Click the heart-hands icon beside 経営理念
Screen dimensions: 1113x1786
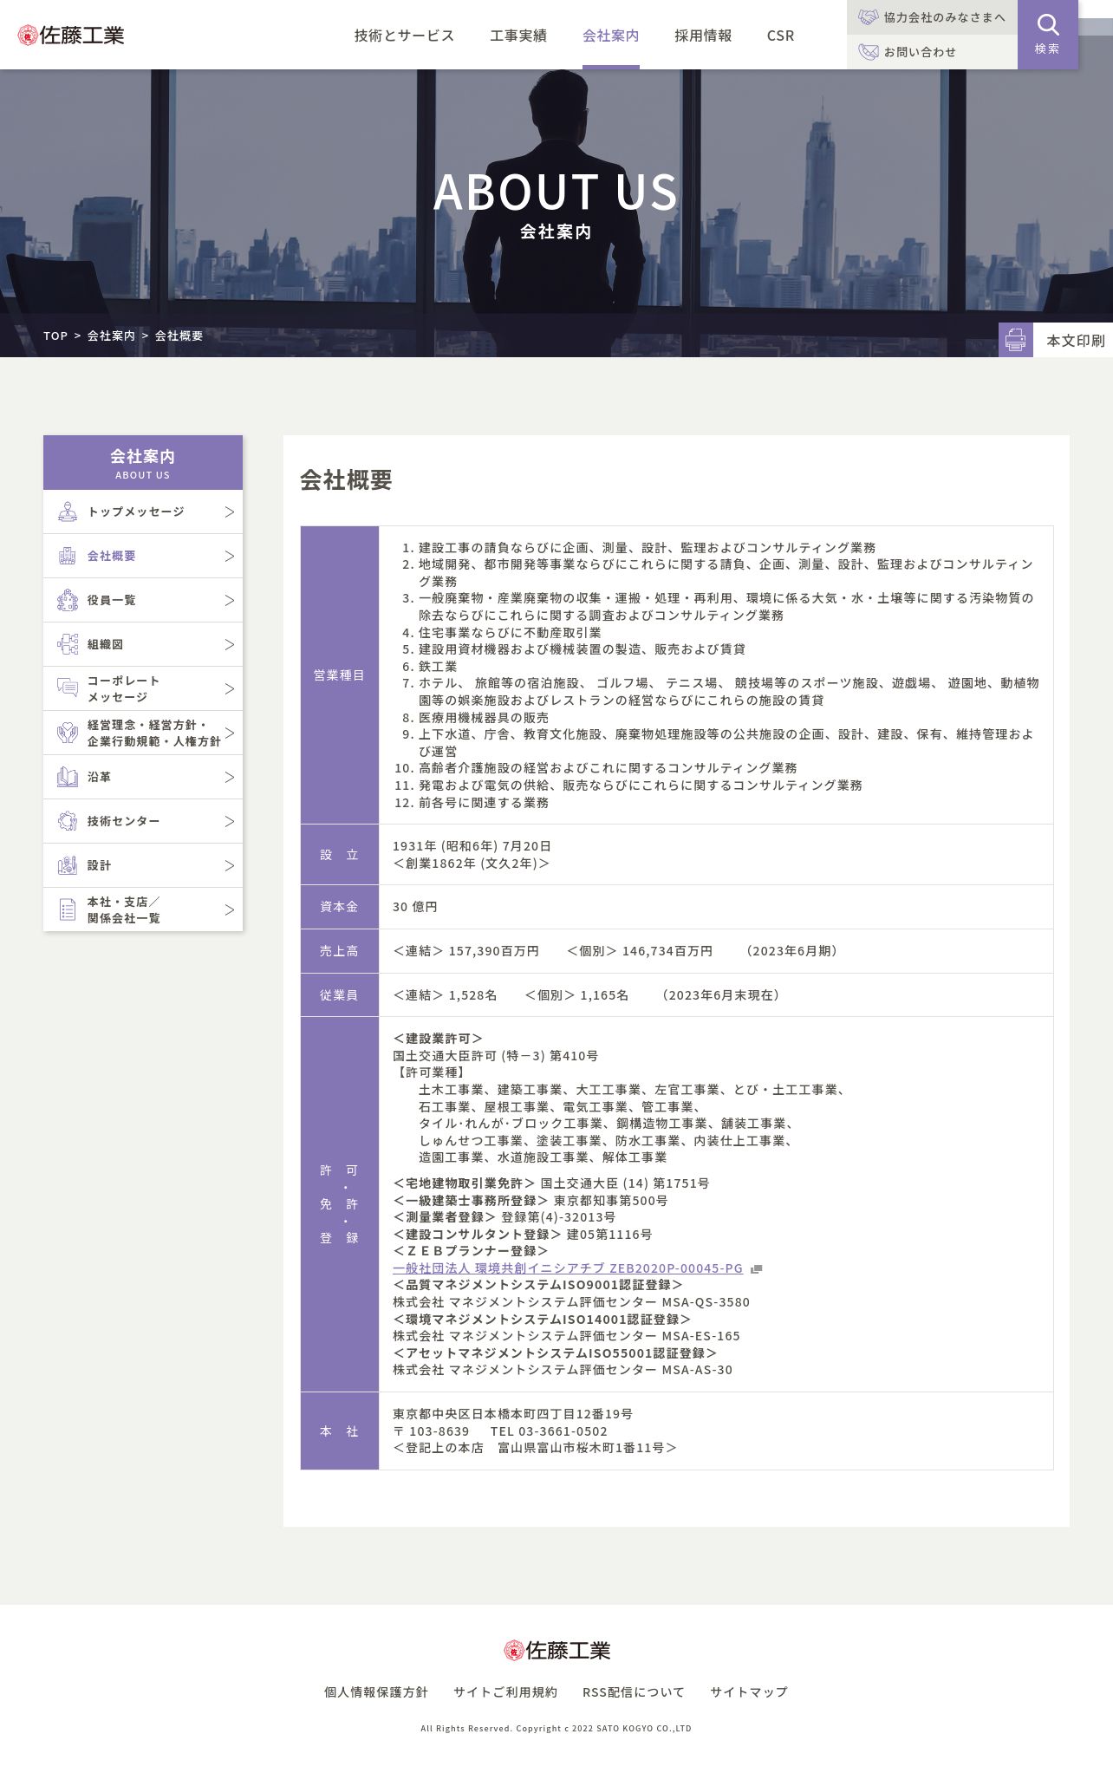68,733
